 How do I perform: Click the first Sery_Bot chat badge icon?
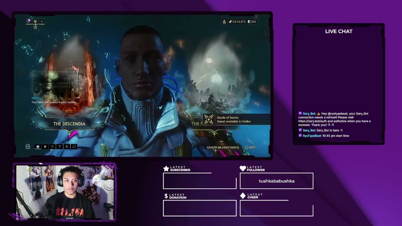(300, 114)
